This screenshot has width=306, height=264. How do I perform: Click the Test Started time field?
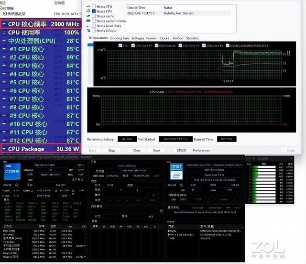(x=175, y=139)
